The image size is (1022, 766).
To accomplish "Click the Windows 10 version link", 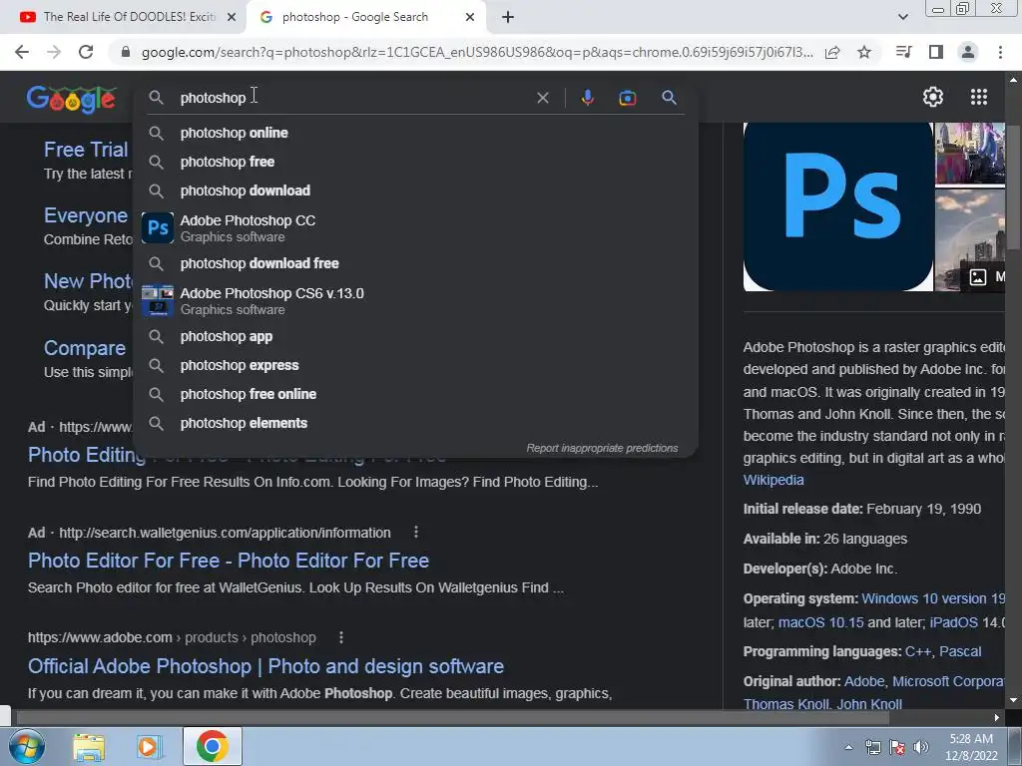I will point(933,598).
